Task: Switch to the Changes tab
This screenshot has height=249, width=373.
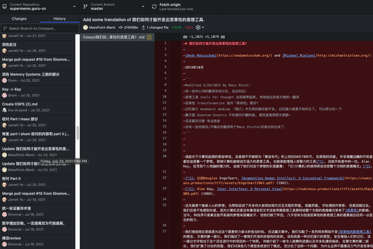Action: pos(20,18)
